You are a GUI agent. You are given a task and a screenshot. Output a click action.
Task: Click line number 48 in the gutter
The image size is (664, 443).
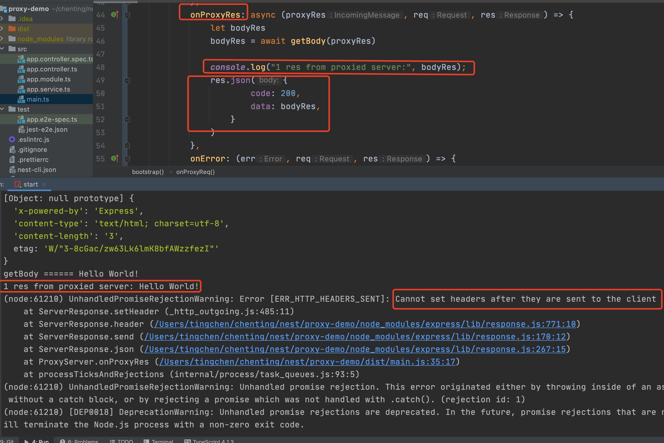point(100,67)
